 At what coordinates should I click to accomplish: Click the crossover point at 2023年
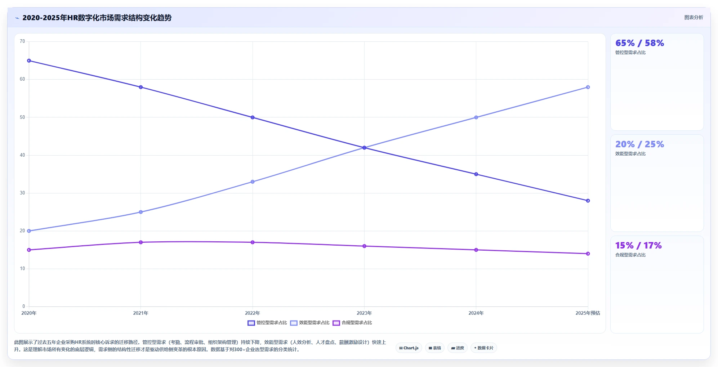(364, 148)
